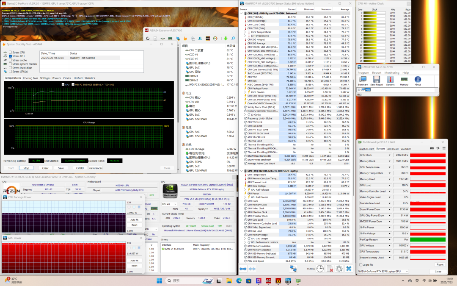The width and height of the screenshot is (457, 286).
Task: Open the HWiNFO sensor settings gear icon
Action: click(339, 269)
